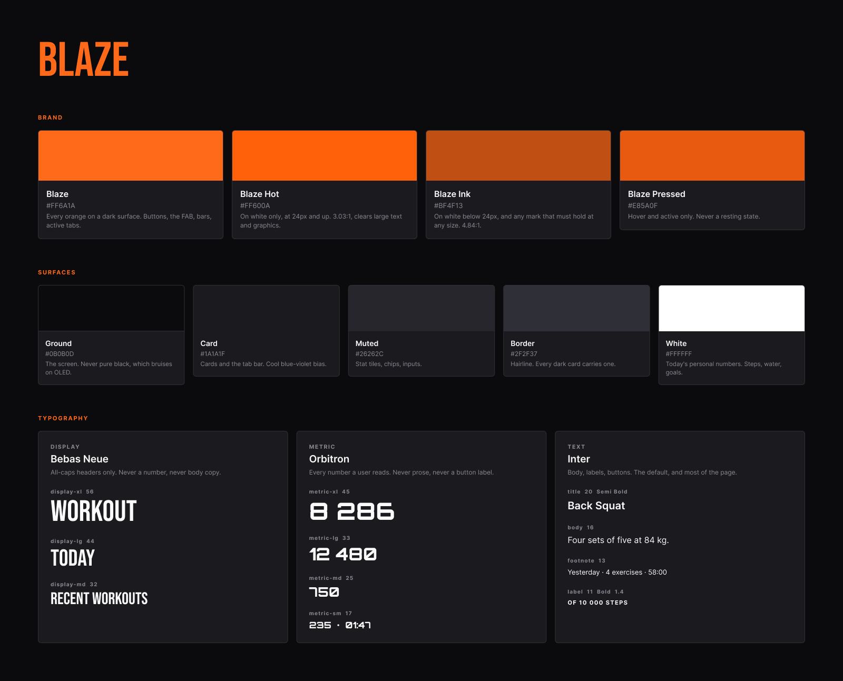Screen dimensions: 843x681
Task: Click the hex code #2F2F37
Action: (x=524, y=354)
